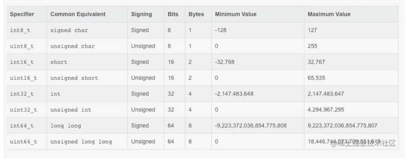Select the maximum value 65,535 cell
Viewport: 407px width, 158px height.
(316, 78)
